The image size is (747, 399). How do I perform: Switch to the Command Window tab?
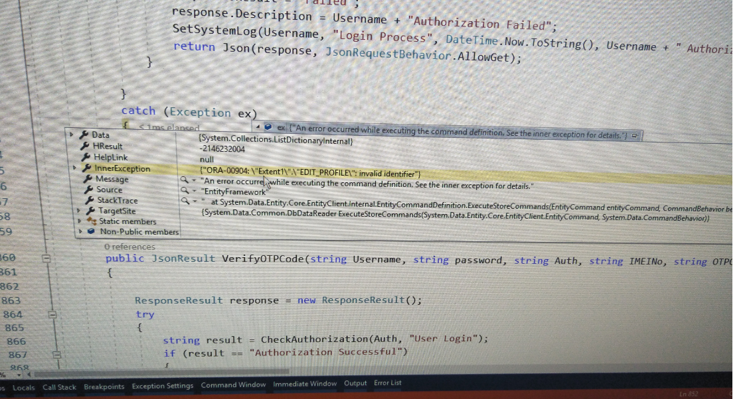click(233, 384)
